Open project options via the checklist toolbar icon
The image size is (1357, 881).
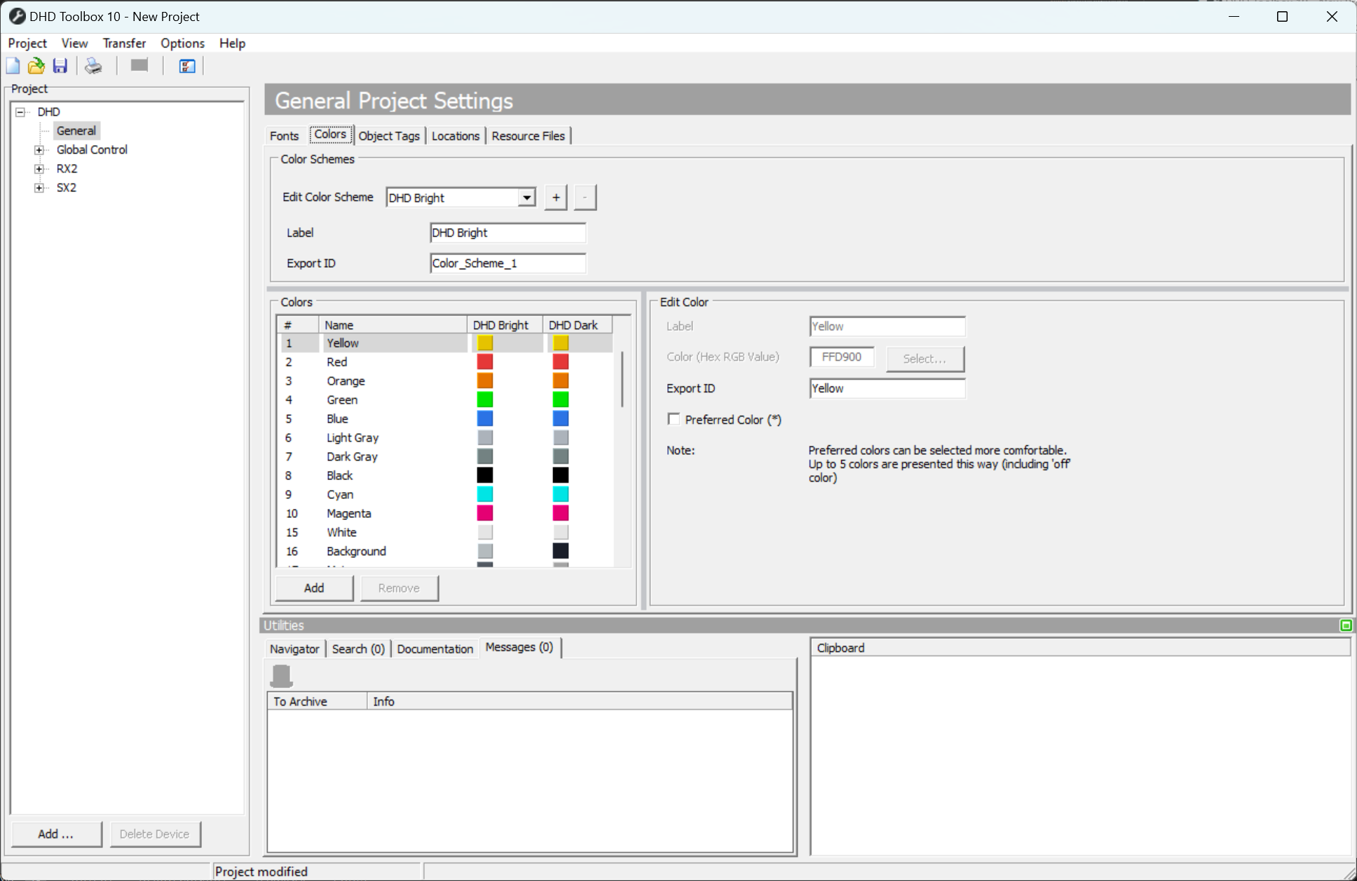[186, 65]
